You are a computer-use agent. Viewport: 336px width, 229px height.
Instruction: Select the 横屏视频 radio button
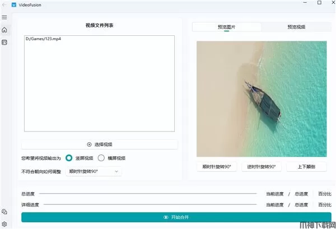pos(101,158)
